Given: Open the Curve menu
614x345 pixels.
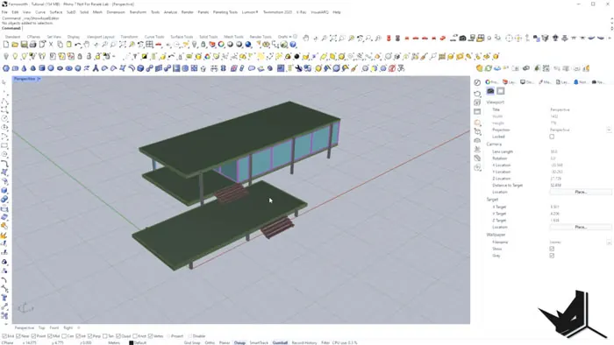Looking at the screenshot, I should (40, 12).
